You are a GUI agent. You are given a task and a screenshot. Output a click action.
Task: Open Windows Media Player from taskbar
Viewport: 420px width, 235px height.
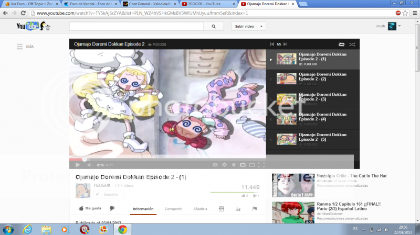[65, 229]
